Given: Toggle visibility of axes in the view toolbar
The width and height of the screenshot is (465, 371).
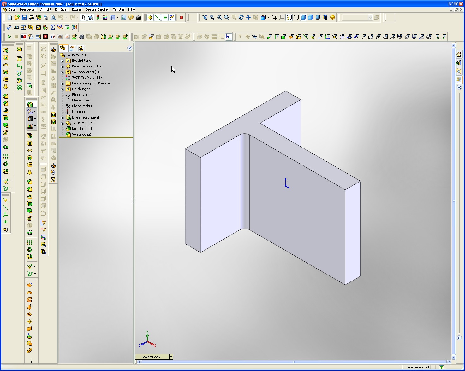Looking at the screenshot, I should [x=158, y=17].
